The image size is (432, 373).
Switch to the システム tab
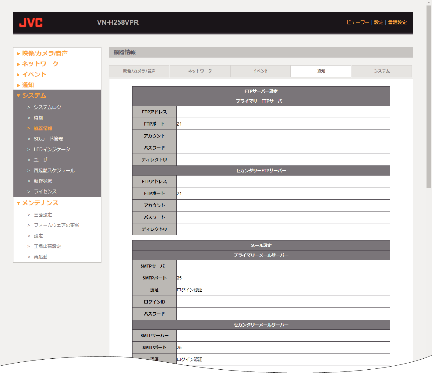(x=382, y=71)
